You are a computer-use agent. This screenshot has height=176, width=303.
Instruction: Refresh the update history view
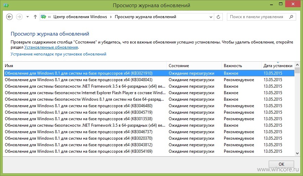point(218,17)
